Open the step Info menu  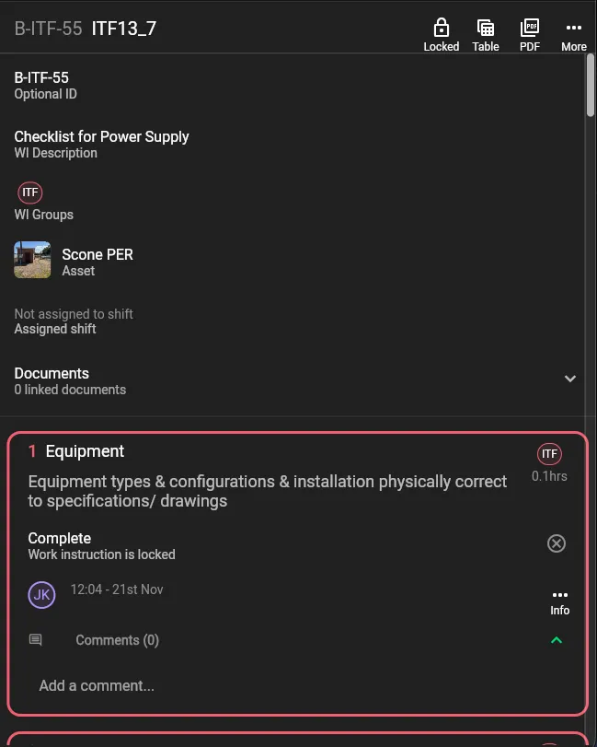tap(560, 601)
